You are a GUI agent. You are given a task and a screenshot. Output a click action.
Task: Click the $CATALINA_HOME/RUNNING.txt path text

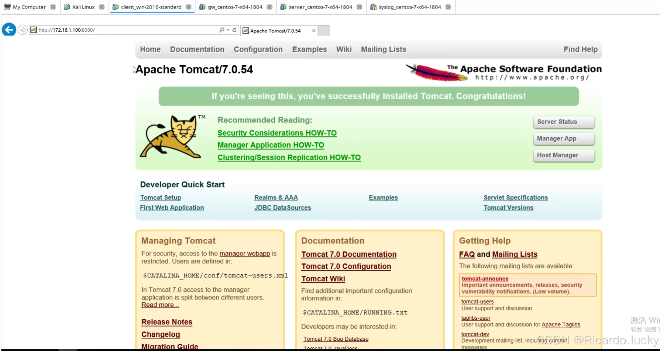(355, 313)
